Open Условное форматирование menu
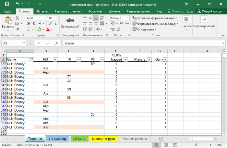This screenshot has width=227, height=148. click(x=157, y=18)
